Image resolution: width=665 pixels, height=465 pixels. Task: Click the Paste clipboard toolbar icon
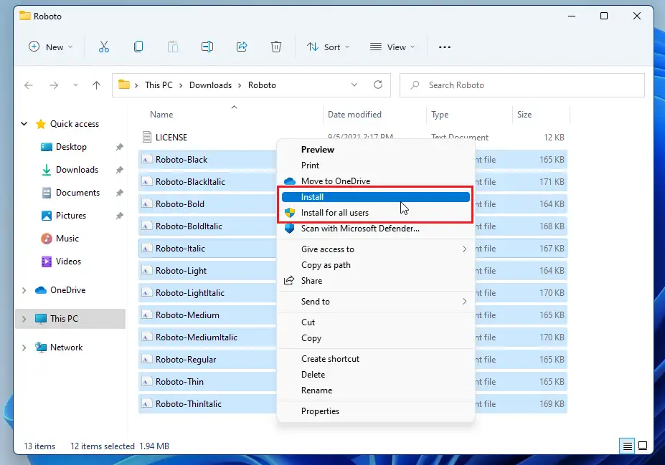pyautogui.click(x=173, y=47)
